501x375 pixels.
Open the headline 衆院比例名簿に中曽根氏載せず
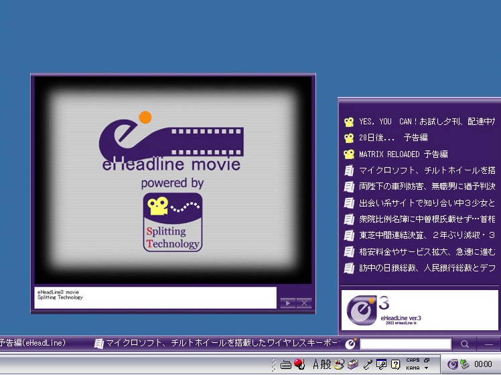point(427,219)
